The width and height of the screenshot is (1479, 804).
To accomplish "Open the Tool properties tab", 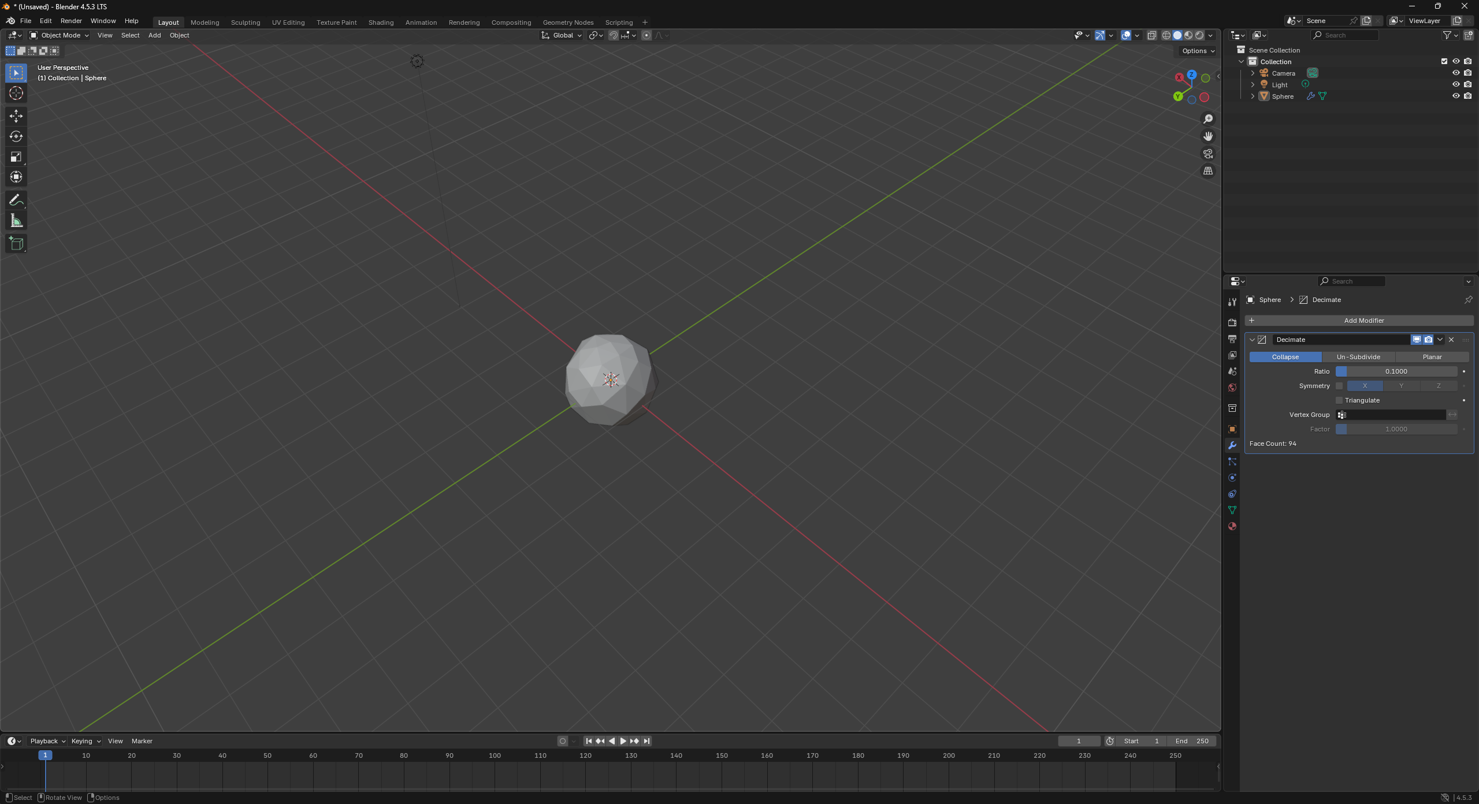I will (x=1232, y=302).
